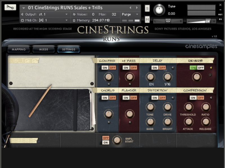Switch to the MAPPING tab
The height and width of the screenshot is (168, 225).
pos(19,50)
